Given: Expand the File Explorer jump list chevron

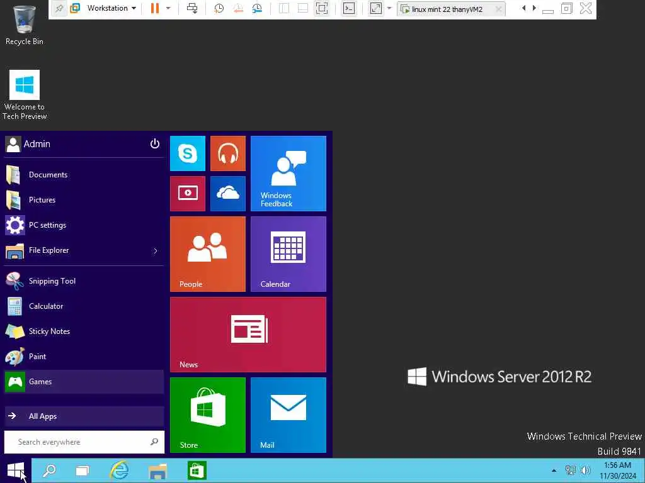Looking at the screenshot, I should click(156, 251).
